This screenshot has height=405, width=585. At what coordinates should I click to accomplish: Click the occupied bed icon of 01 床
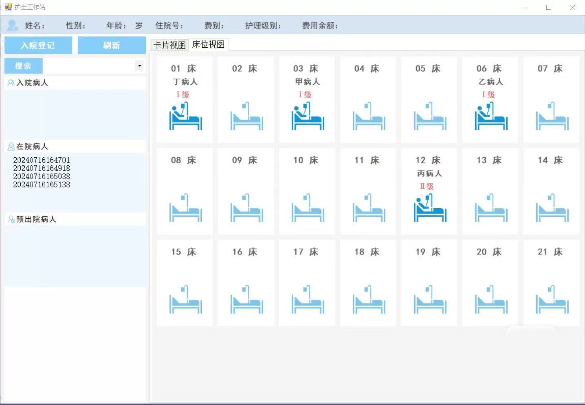pos(185,116)
